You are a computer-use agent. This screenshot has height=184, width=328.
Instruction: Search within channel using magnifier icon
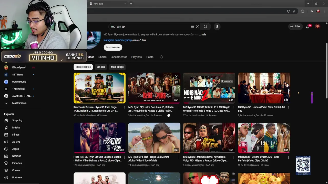click(x=161, y=57)
